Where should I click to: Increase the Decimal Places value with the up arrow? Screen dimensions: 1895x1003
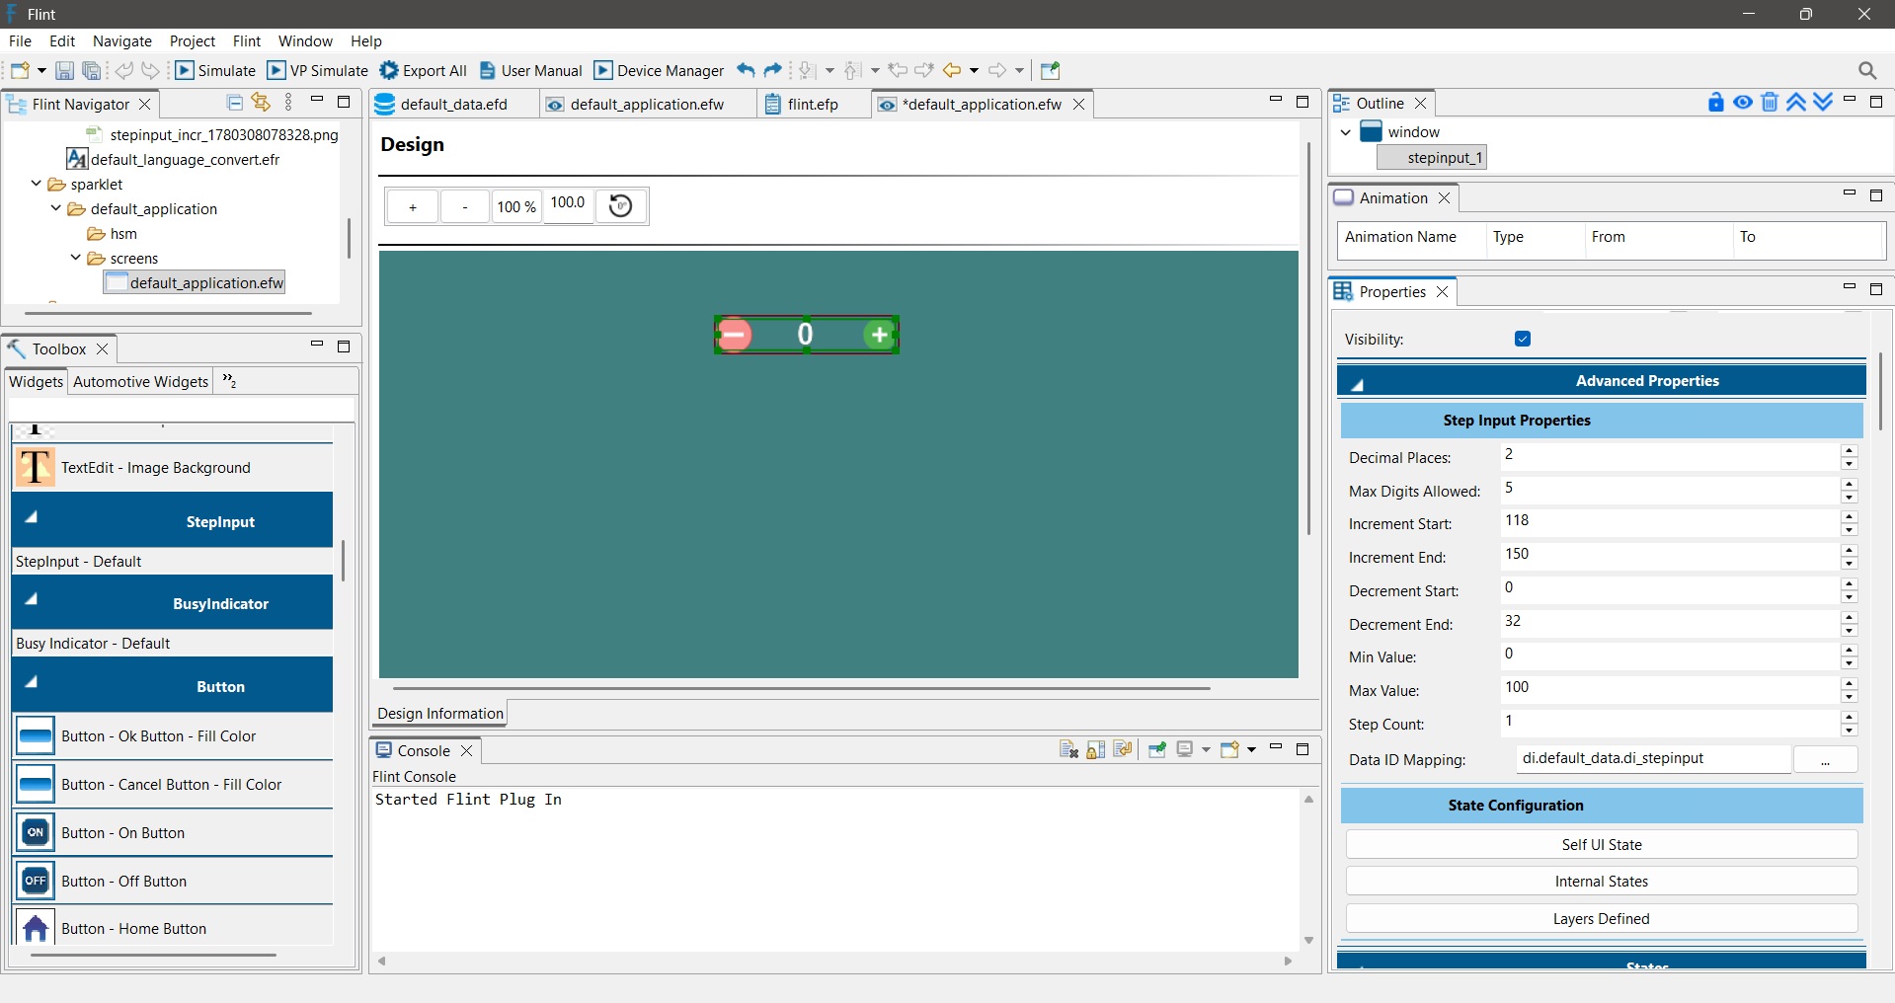[1850, 450]
